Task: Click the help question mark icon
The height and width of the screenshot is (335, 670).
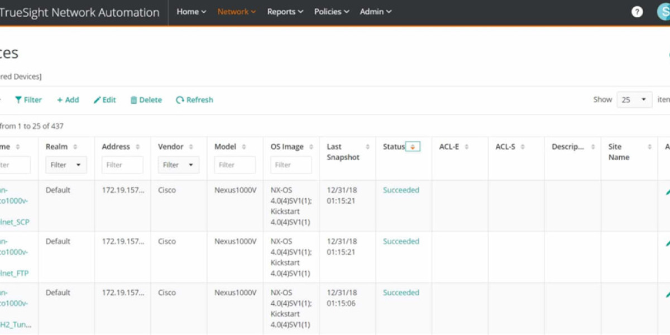Action: (x=637, y=12)
